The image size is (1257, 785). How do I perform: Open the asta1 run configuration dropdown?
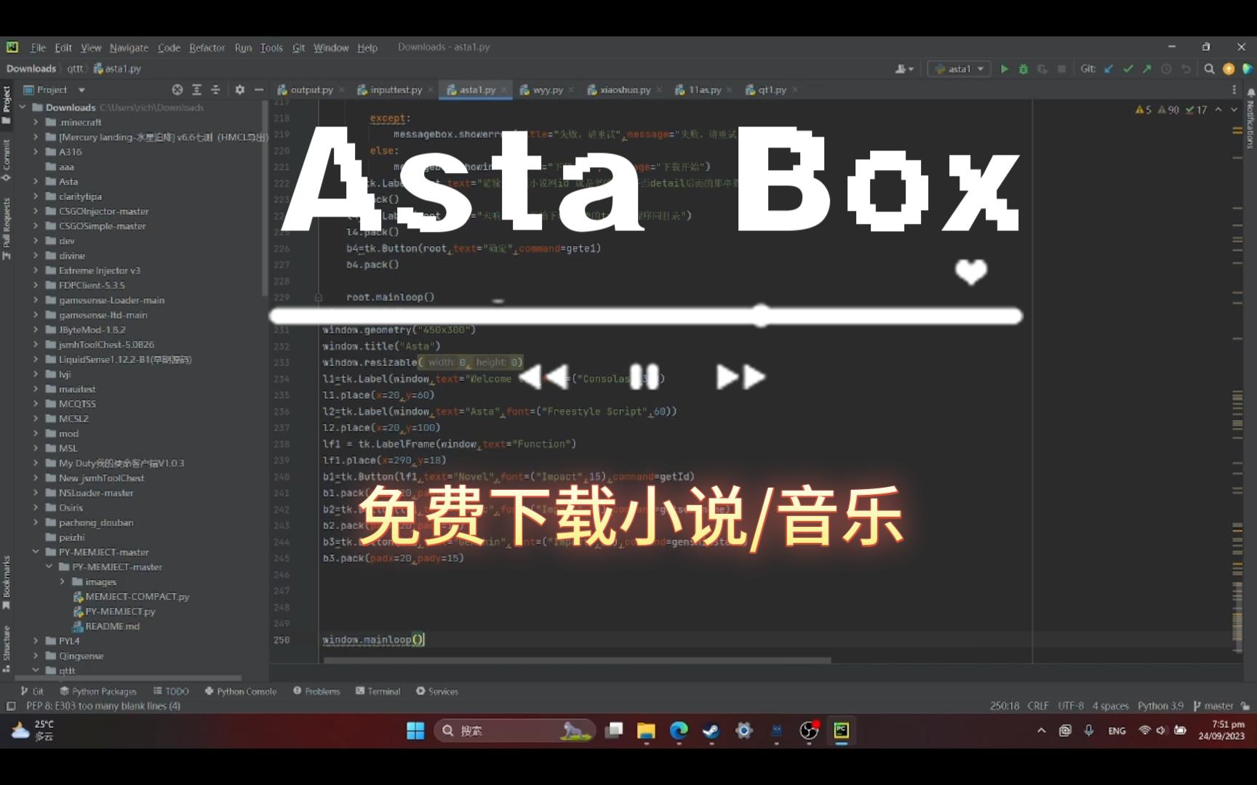pos(959,69)
